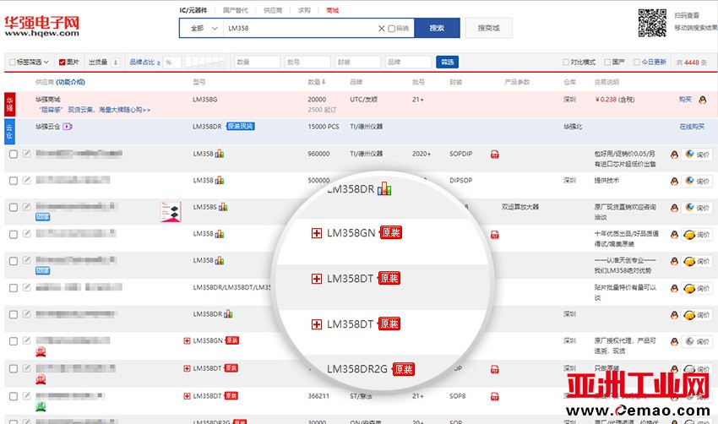Open 功能介绍 link
The image size is (718, 424).
(70, 82)
